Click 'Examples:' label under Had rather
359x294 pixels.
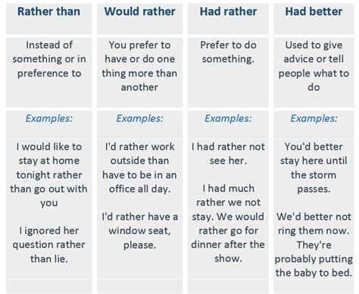pyautogui.click(x=228, y=118)
